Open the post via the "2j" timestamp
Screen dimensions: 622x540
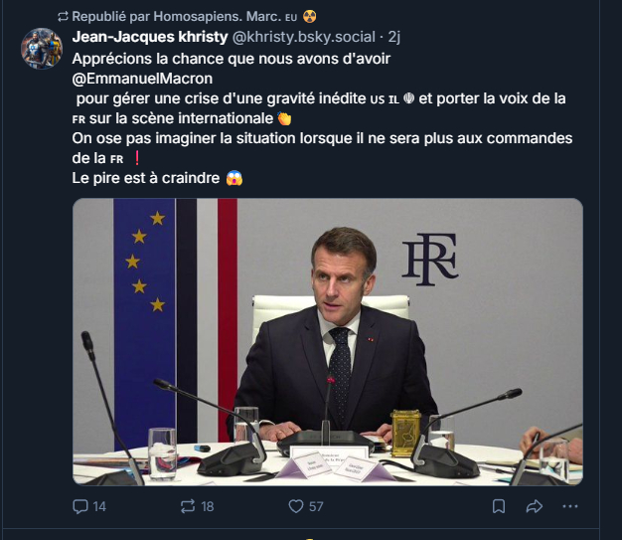[393, 38]
